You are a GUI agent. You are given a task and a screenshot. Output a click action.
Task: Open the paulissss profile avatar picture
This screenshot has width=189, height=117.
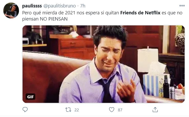[x=11, y=11]
